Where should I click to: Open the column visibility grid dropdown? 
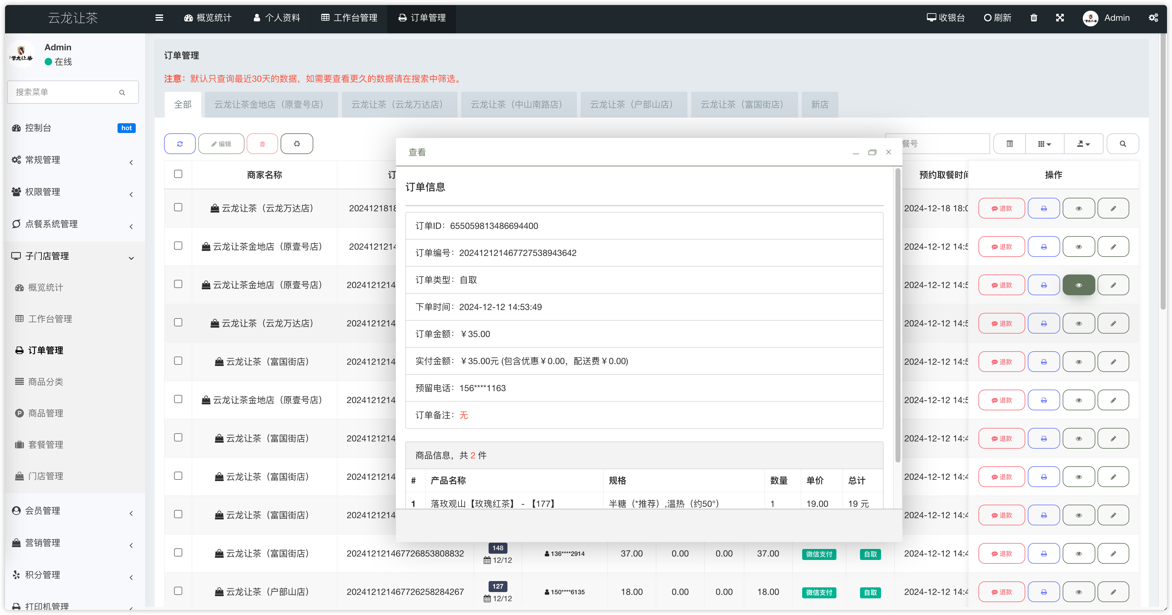pos(1045,144)
